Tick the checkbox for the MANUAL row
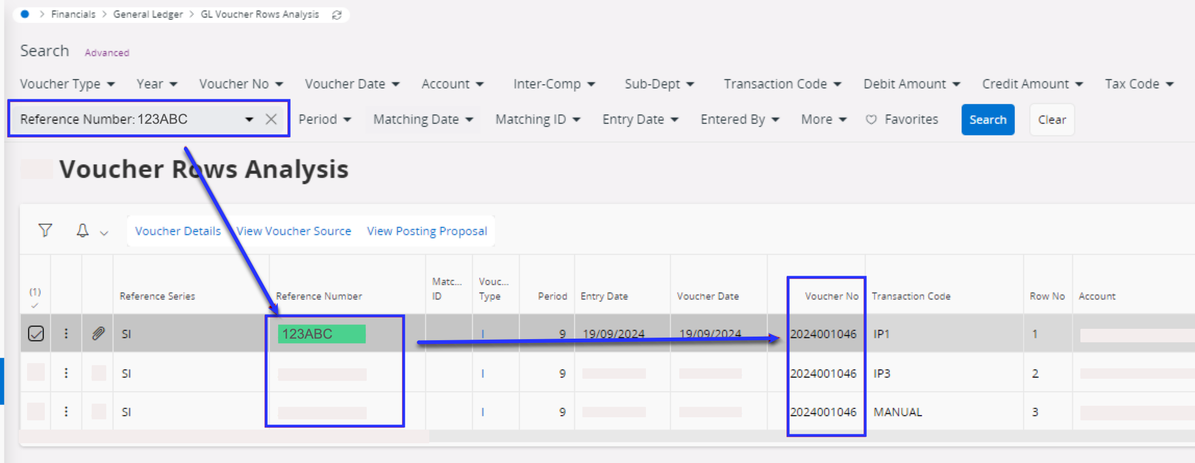 coord(36,411)
